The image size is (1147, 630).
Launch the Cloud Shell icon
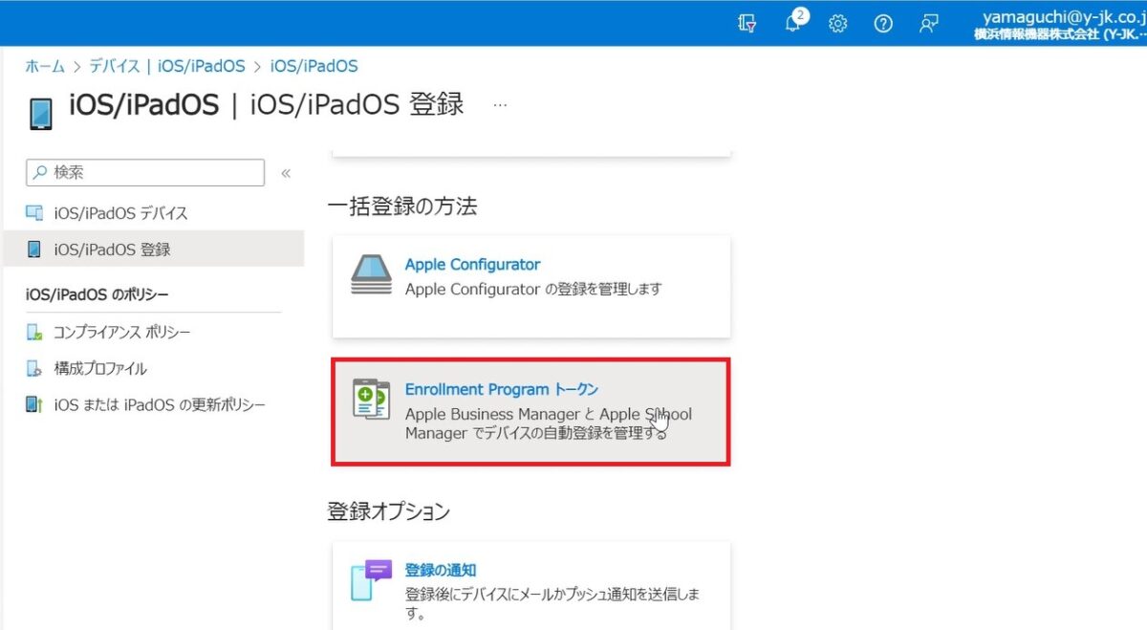[x=747, y=24]
